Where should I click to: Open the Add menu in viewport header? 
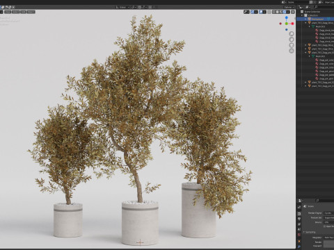pos(23,12)
